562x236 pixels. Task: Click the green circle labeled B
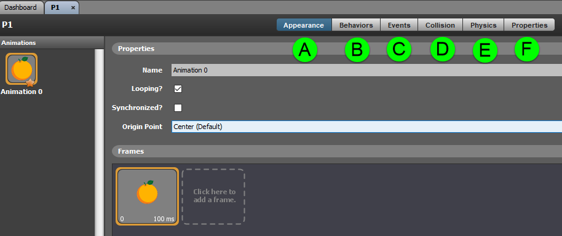(x=357, y=50)
